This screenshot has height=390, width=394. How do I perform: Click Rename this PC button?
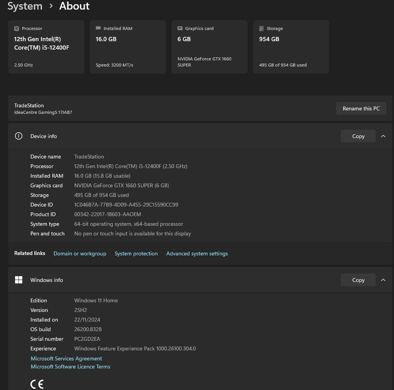click(361, 109)
